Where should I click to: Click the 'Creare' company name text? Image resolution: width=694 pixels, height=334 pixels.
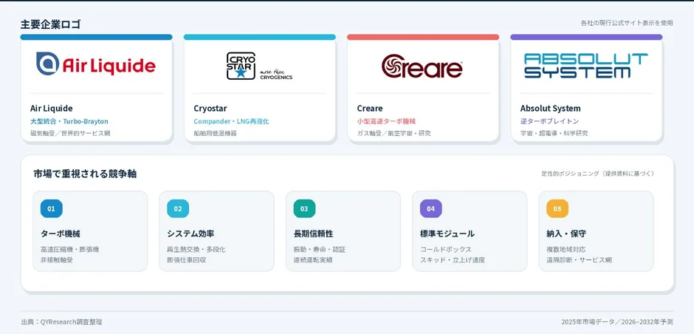pyautogui.click(x=370, y=109)
